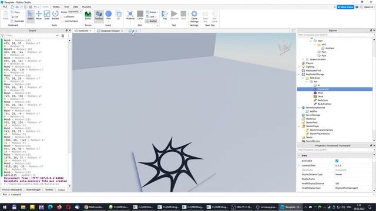376x211 pixels.
Task: Activate the Scale tool
Action: [47, 15]
